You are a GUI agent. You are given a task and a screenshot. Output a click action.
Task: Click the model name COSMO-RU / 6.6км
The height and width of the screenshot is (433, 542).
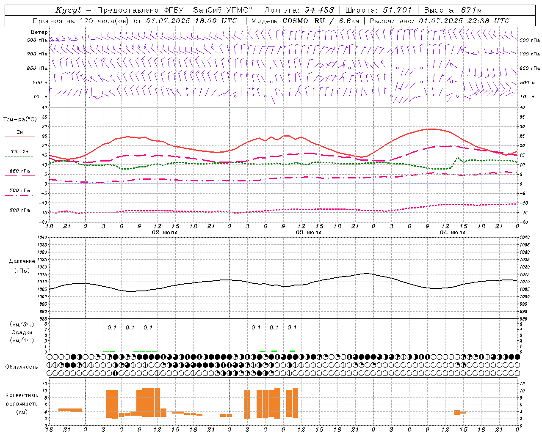321,21
